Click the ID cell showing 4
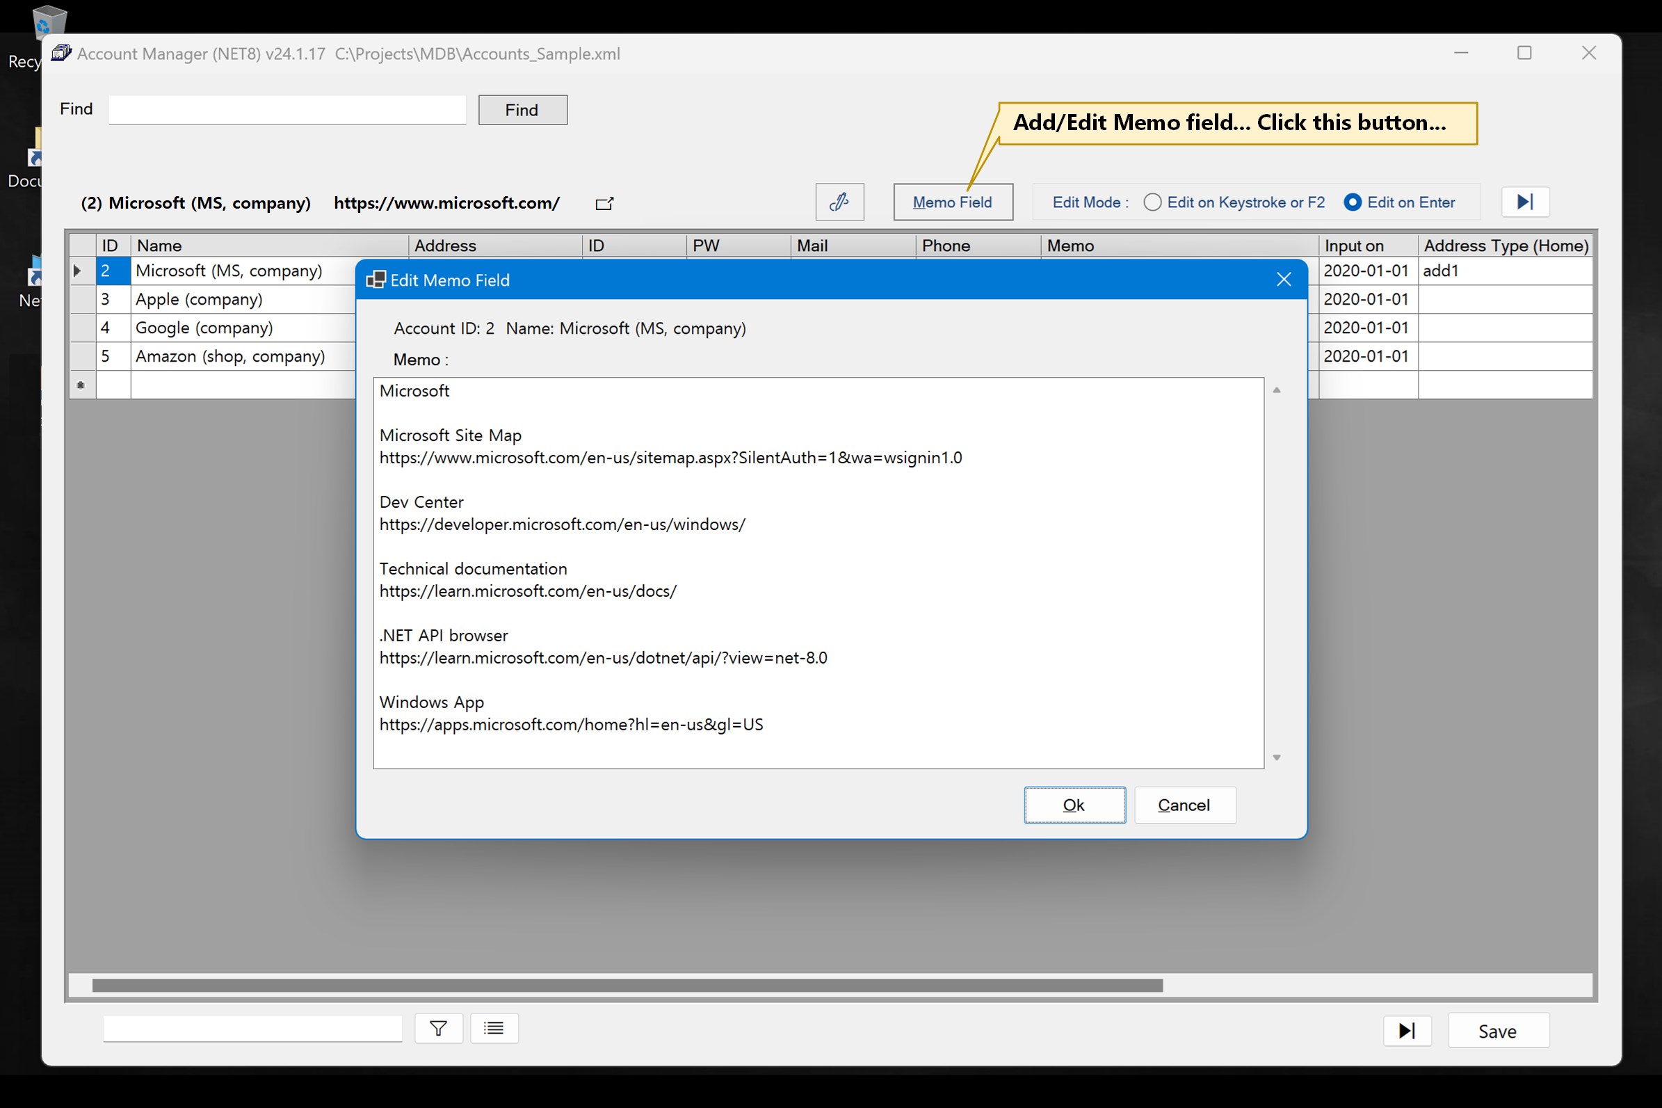 coord(113,328)
